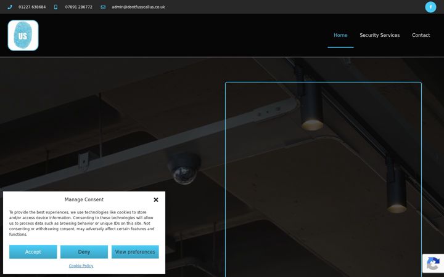Accept cookies in consent banner

pos(33,252)
